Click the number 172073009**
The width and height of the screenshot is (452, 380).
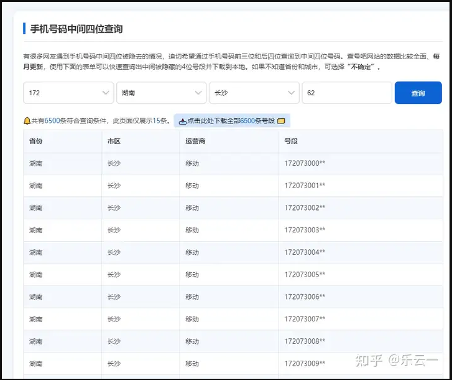tap(305, 363)
